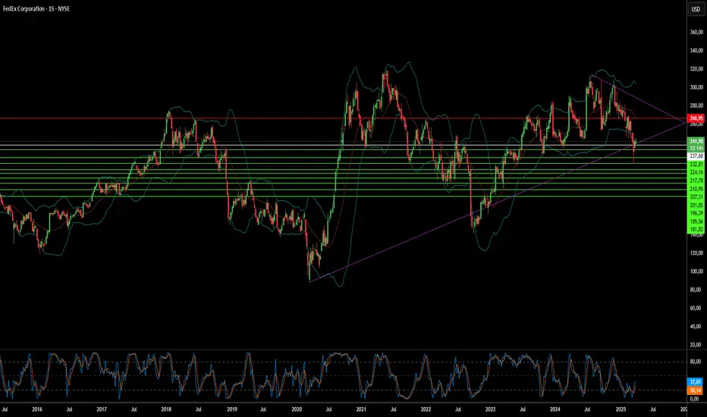The height and width of the screenshot is (417, 707).
Task: Click the 2025 label on time axis
Action: (x=621, y=409)
